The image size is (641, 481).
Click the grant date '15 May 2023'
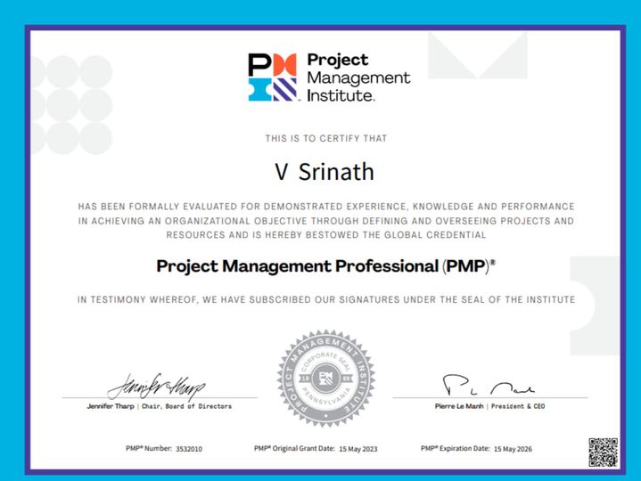(x=358, y=449)
